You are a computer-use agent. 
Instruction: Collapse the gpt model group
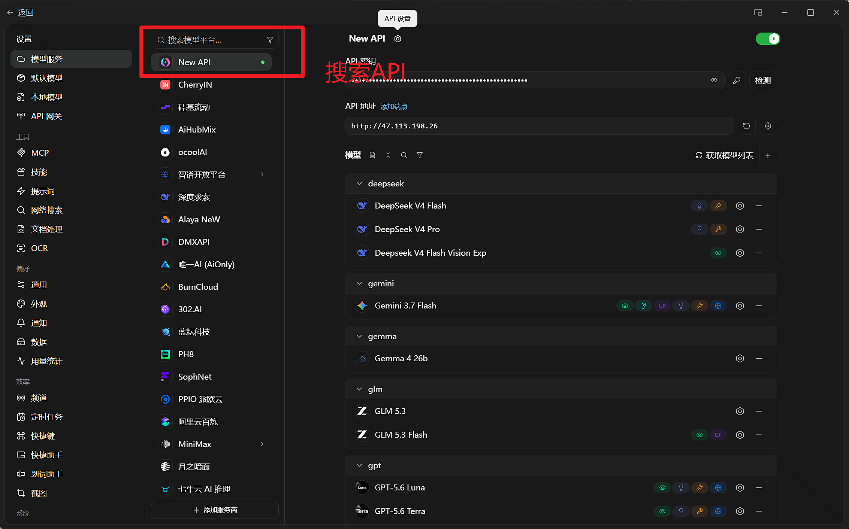[x=359, y=465]
